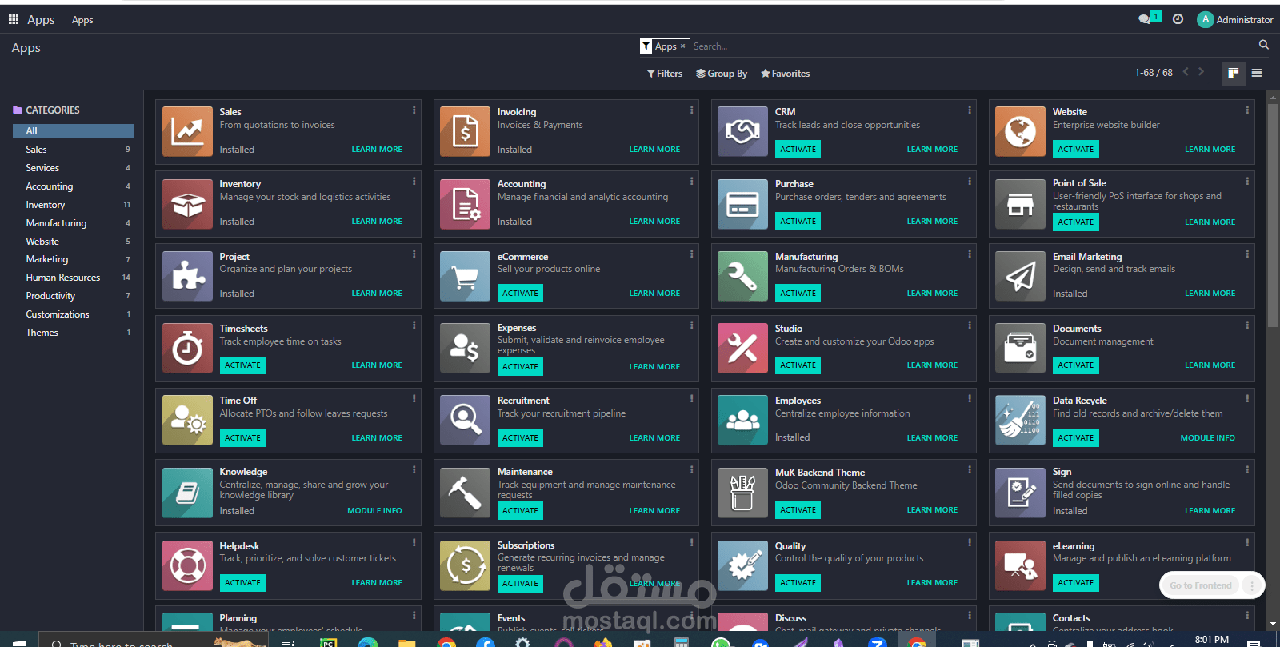The width and height of the screenshot is (1280, 647).
Task: Select the Employees group icon
Action: click(742, 420)
